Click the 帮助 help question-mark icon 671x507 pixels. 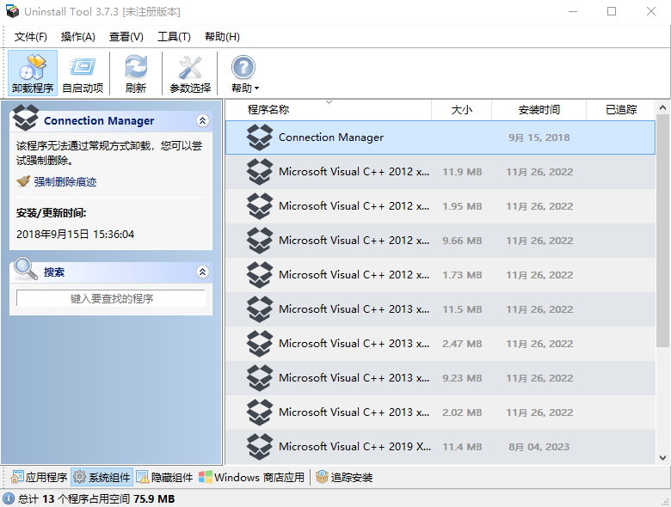[x=243, y=68]
